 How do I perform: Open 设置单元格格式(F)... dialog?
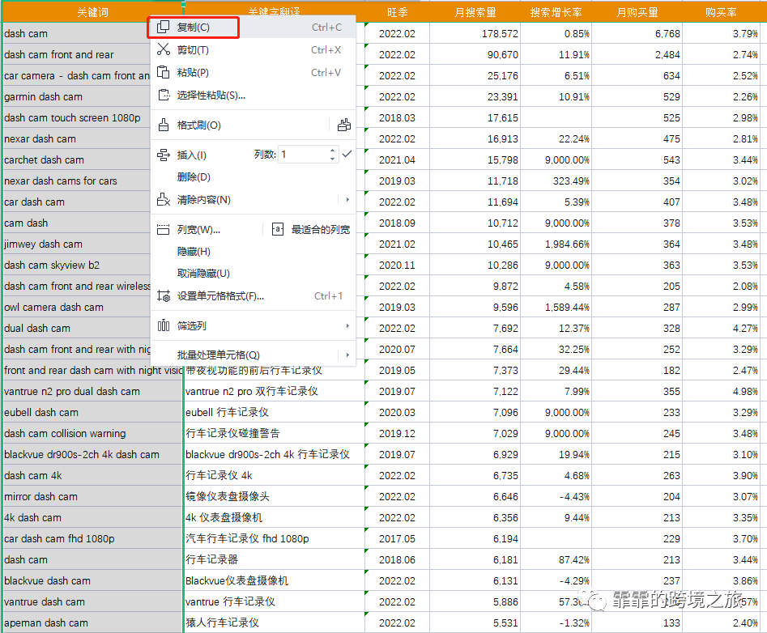click(220, 295)
